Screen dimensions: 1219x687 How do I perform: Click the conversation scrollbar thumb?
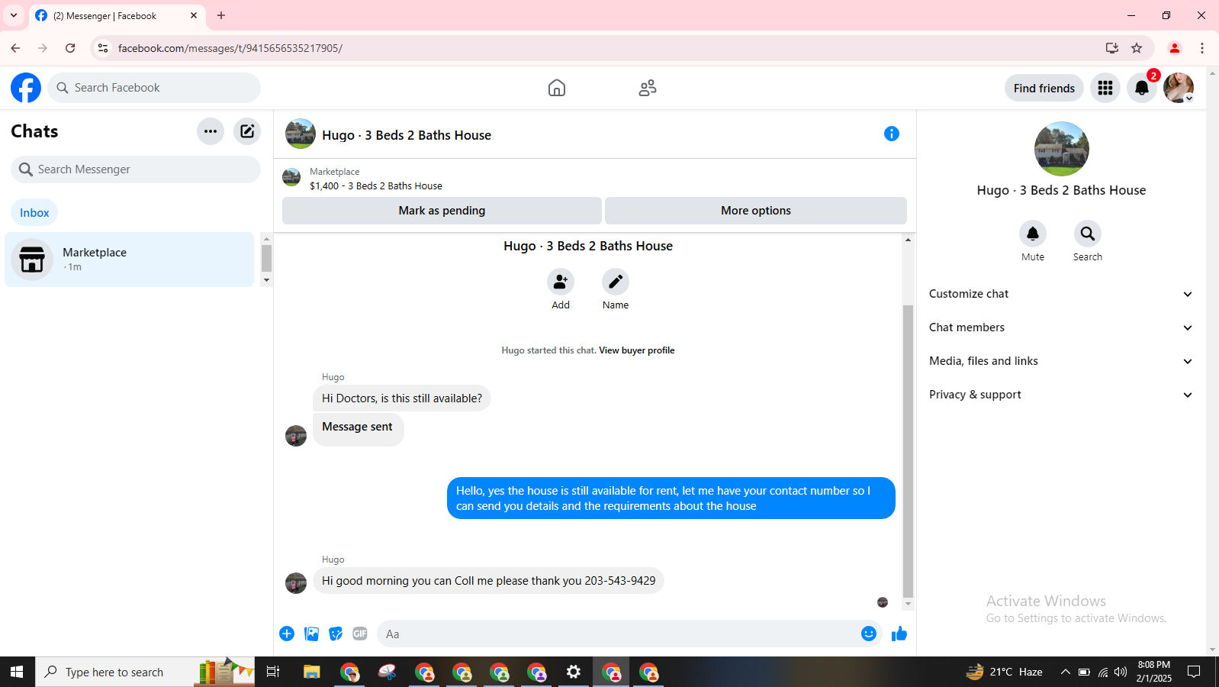(x=908, y=450)
